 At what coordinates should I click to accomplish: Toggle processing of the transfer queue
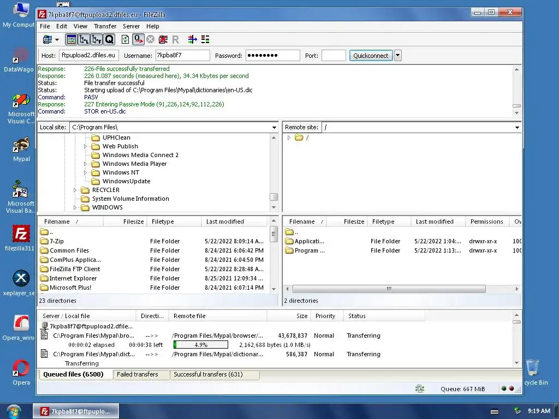point(138,39)
